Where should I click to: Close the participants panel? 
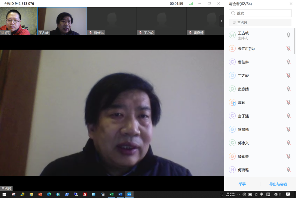pyautogui.click(x=291, y=4)
